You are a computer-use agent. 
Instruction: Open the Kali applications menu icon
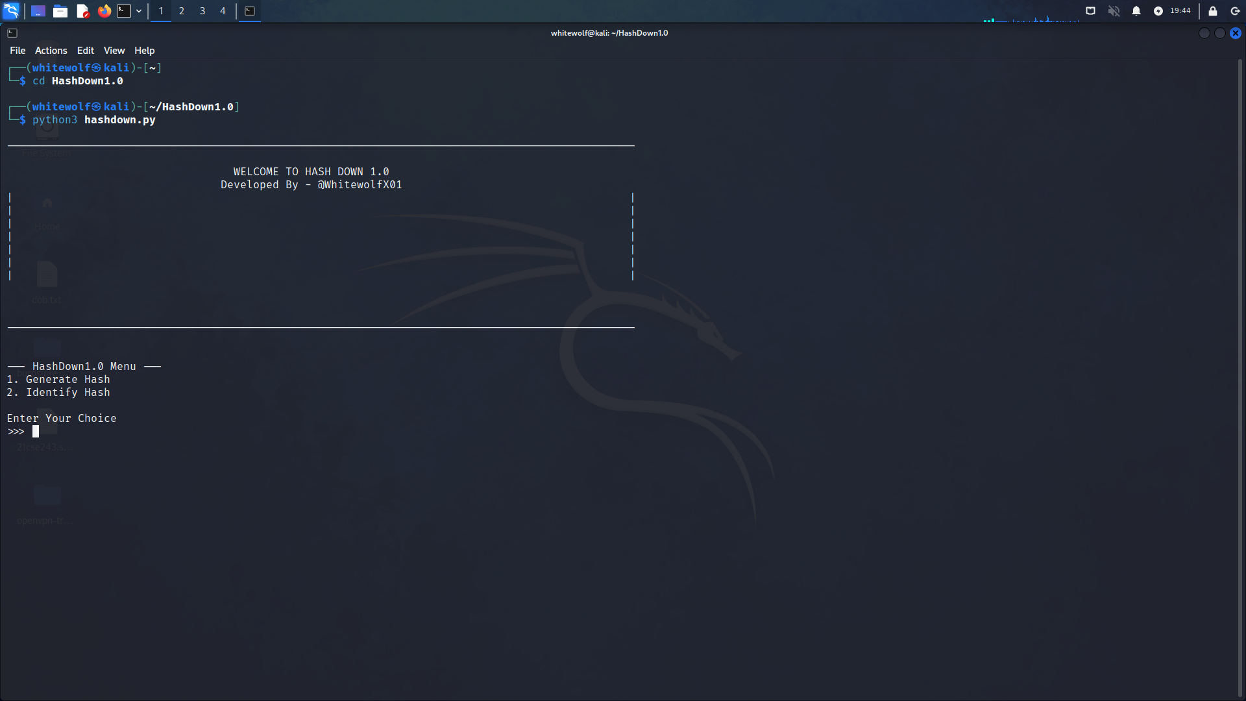click(11, 11)
